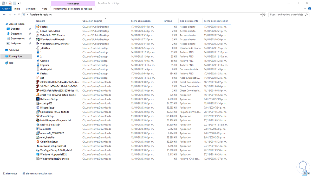Select the Firefox shortcut icon in Public Desktop
This screenshot has width=312, height=176.
[38, 27]
